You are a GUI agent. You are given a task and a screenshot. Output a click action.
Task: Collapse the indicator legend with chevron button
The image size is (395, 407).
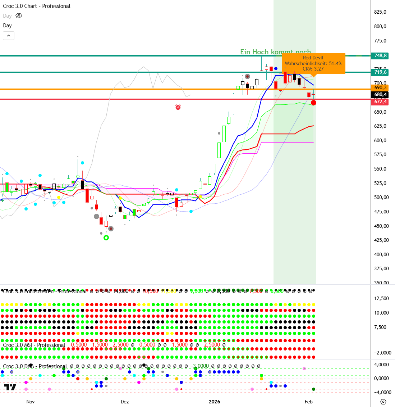pos(9,36)
